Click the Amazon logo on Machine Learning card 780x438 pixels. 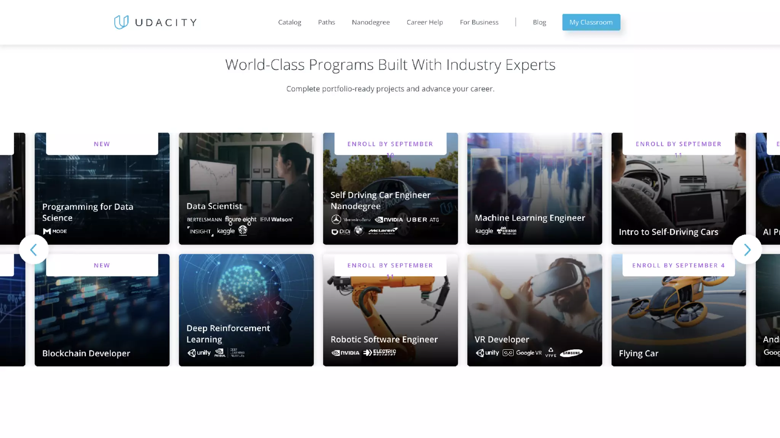point(507,231)
